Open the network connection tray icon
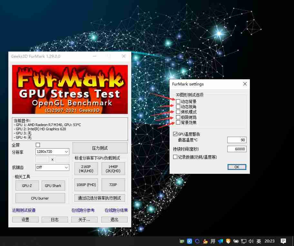This screenshot has height=246, width=294. point(244,241)
